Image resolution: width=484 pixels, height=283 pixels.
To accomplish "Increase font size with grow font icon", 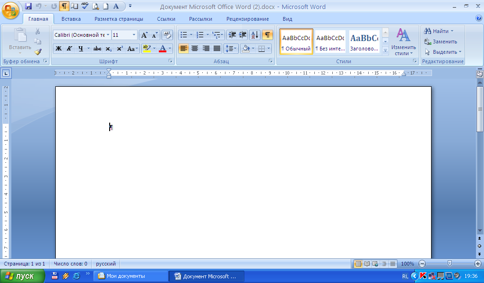I will tap(144, 35).
